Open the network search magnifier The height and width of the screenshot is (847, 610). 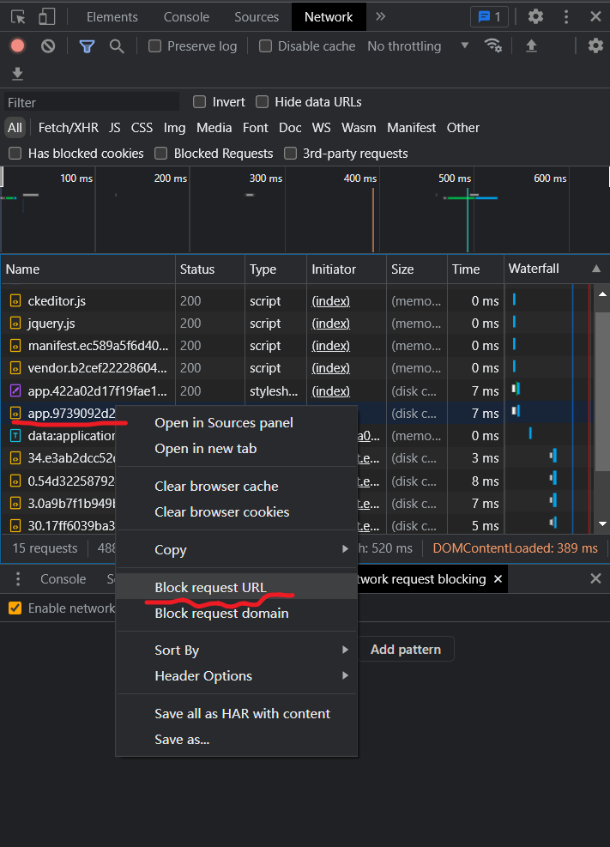pos(117,46)
